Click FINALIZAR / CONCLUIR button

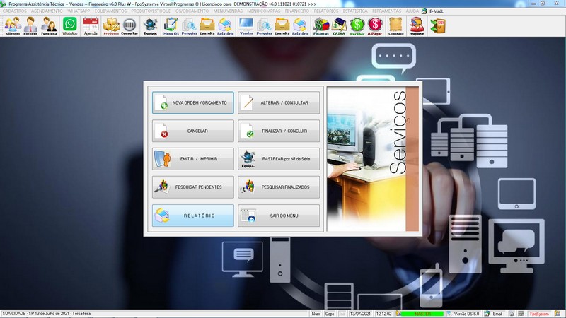click(x=279, y=131)
